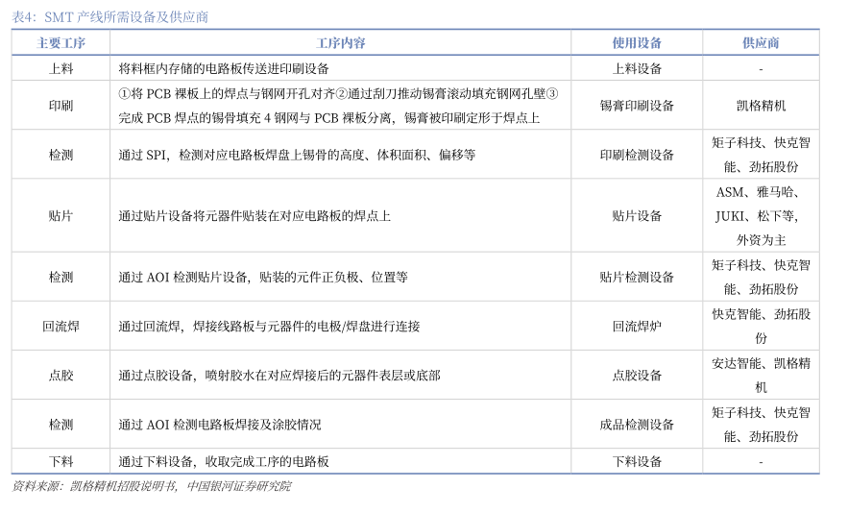Select the "下料设备" cell
The height and width of the screenshot is (513, 848).
point(637,461)
